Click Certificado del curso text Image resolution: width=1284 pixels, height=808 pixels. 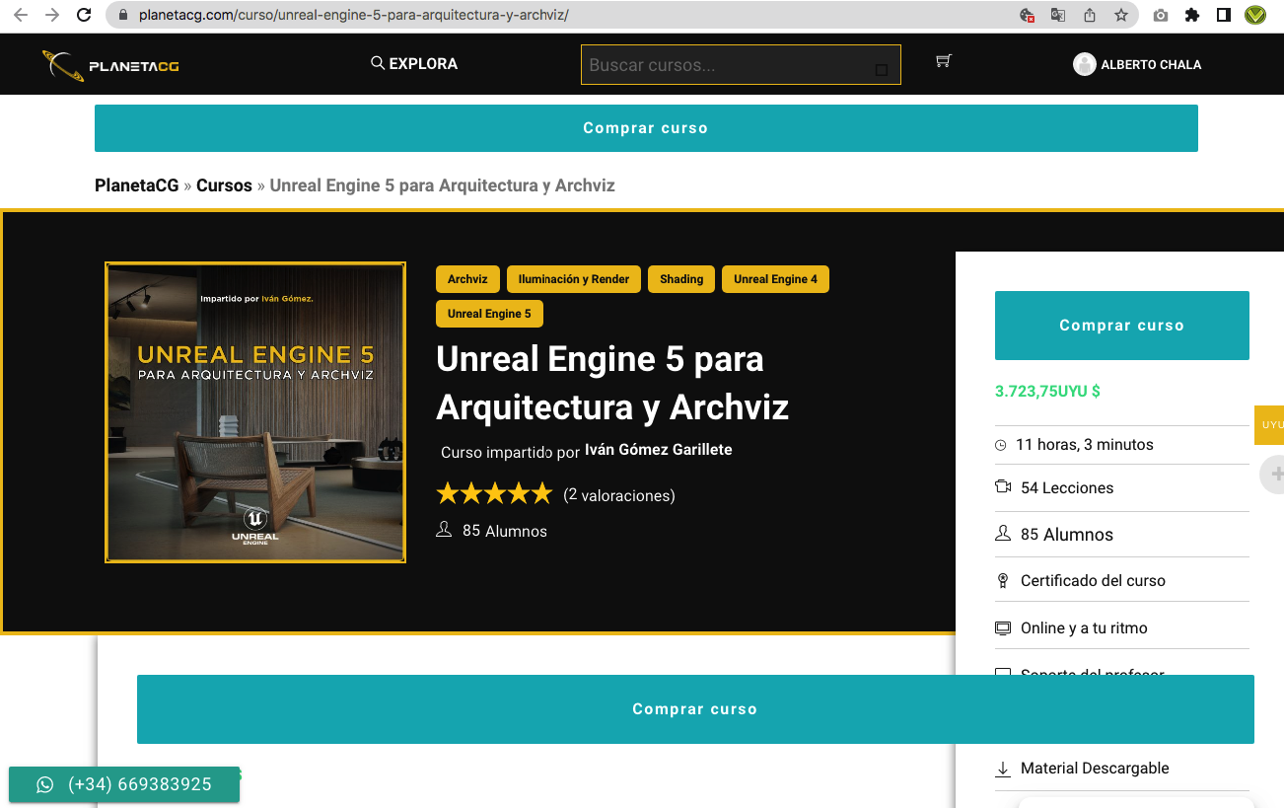tap(1093, 581)
